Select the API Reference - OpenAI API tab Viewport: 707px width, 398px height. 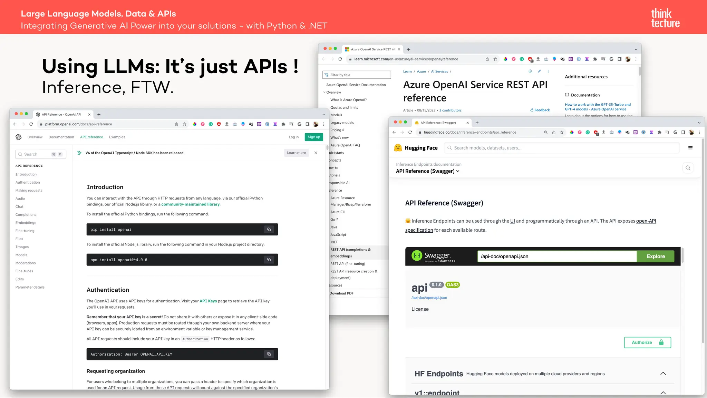point(63,115)
